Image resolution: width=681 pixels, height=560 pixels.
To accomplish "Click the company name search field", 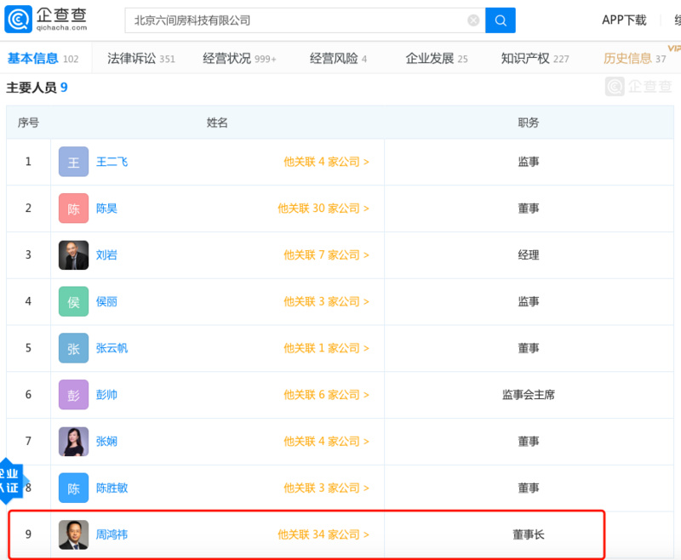I will pos(298,20).
